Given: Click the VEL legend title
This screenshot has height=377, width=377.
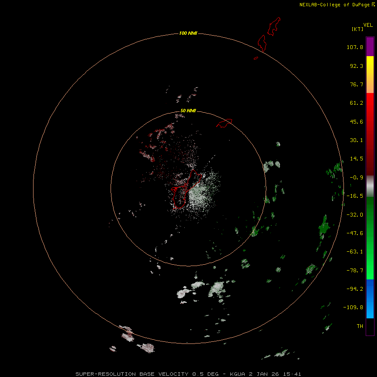Looking at the screenshot, I should click(368, 25).
